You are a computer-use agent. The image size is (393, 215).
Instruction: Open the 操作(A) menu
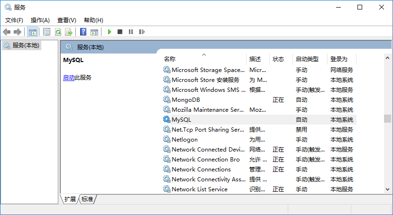[x=40, y=20]
